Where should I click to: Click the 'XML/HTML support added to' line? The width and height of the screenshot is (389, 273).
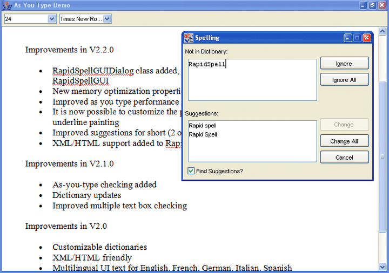pos(117,144)
